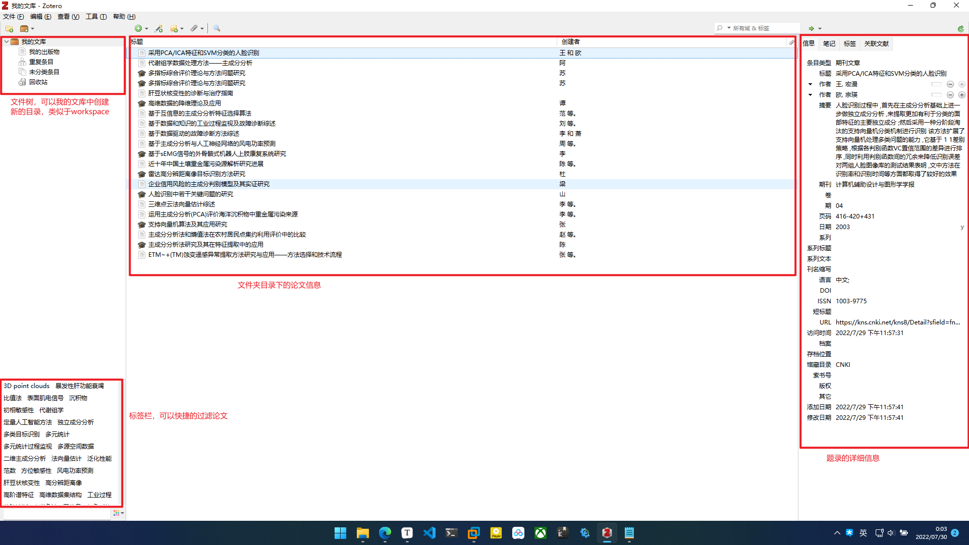Screen dimensions: 969x545
Task: Click the New Note icon
Action: point(174,29)
